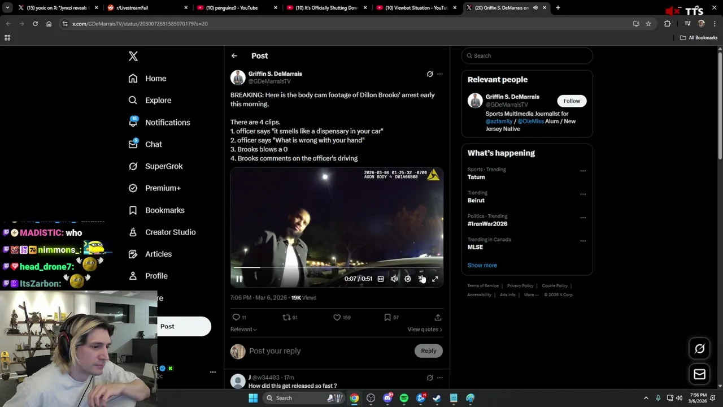Open Discord from the taskbar
723x407 pixels.
click(387, 398)
